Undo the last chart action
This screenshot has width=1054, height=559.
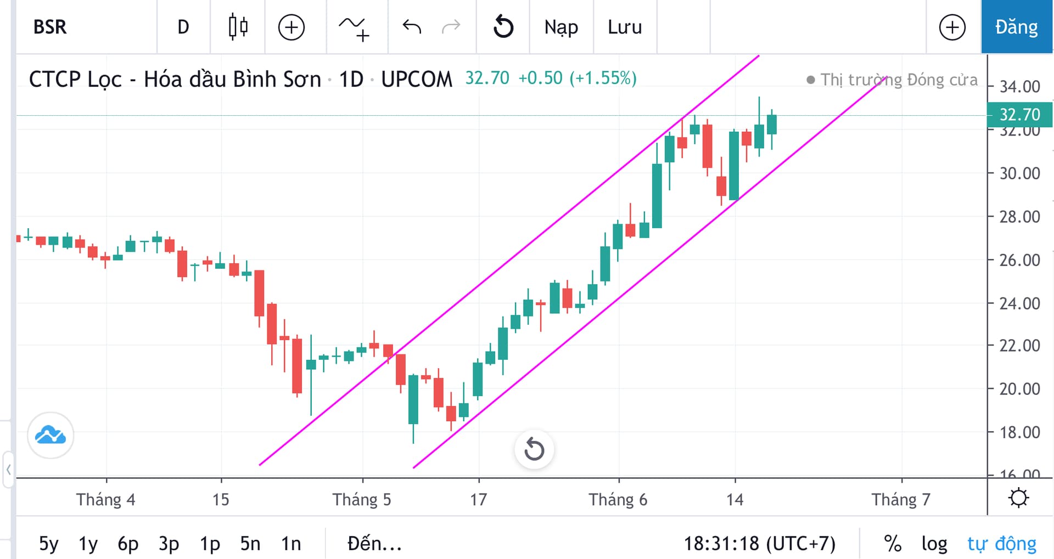click(412, 27)
